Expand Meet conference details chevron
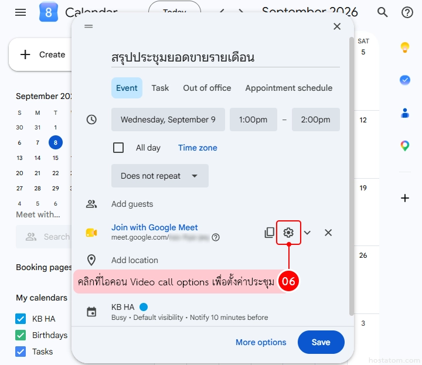 (307, 233)
